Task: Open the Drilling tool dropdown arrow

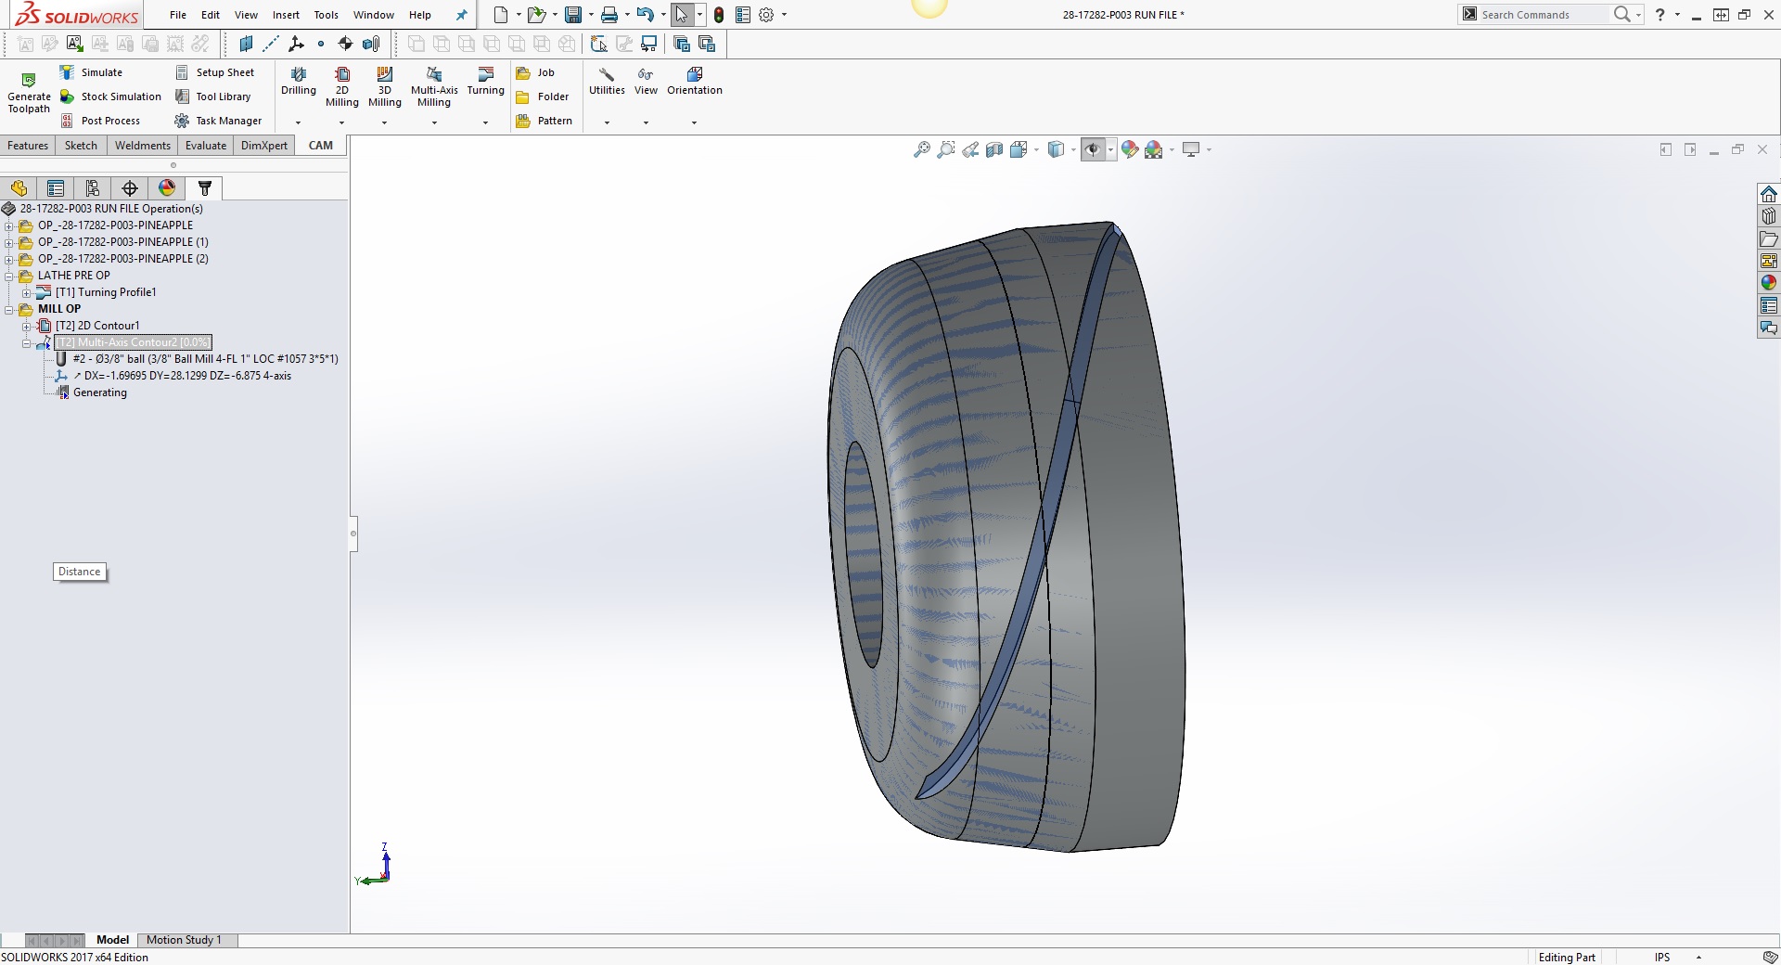Action: [298, 122]
